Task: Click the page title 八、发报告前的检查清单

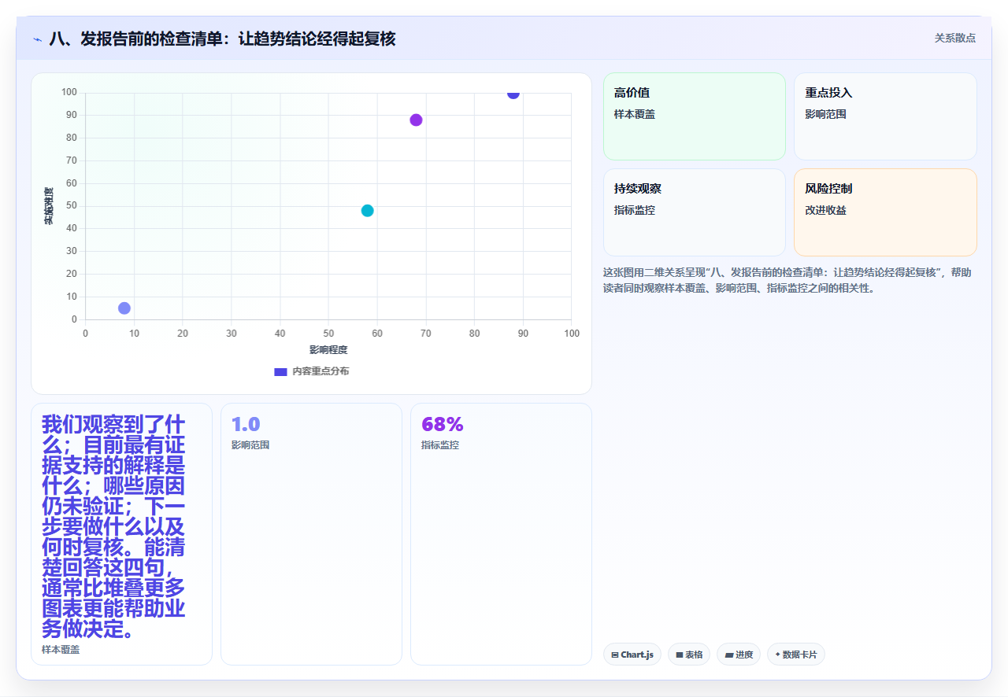Action: click(222, 39)
